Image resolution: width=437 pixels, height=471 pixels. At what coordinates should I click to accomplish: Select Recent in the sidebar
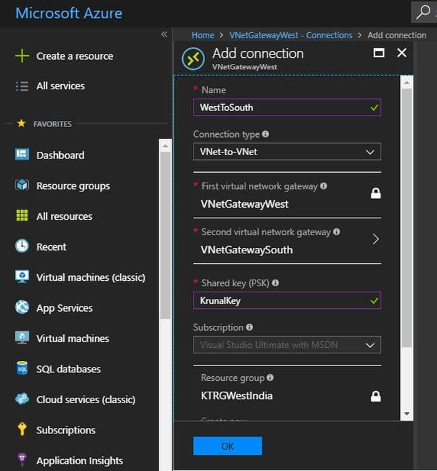[51, 247]
